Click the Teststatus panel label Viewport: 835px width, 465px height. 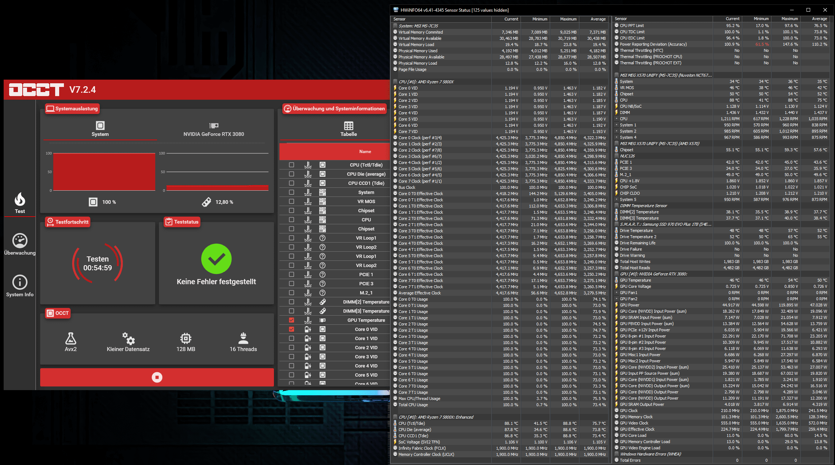(182, 222)
